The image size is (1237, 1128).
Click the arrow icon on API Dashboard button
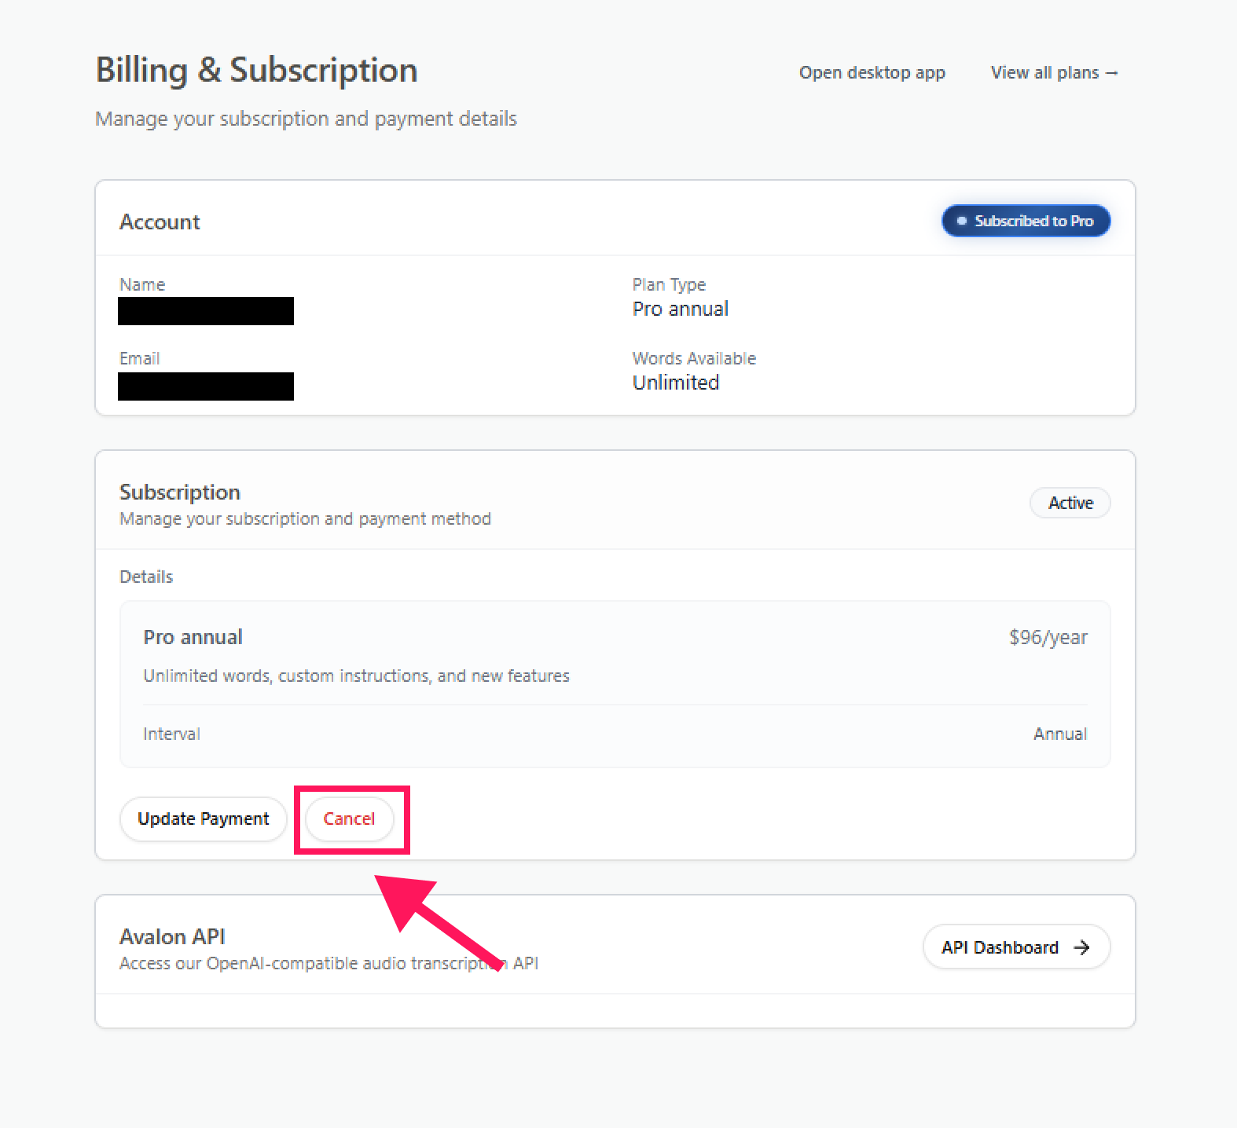coord(1081,947)
